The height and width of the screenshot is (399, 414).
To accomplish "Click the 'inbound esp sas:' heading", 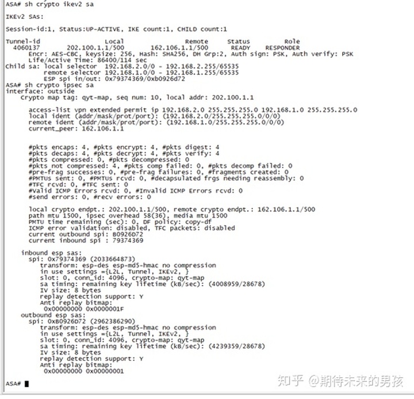I will [x=52, y=253].
